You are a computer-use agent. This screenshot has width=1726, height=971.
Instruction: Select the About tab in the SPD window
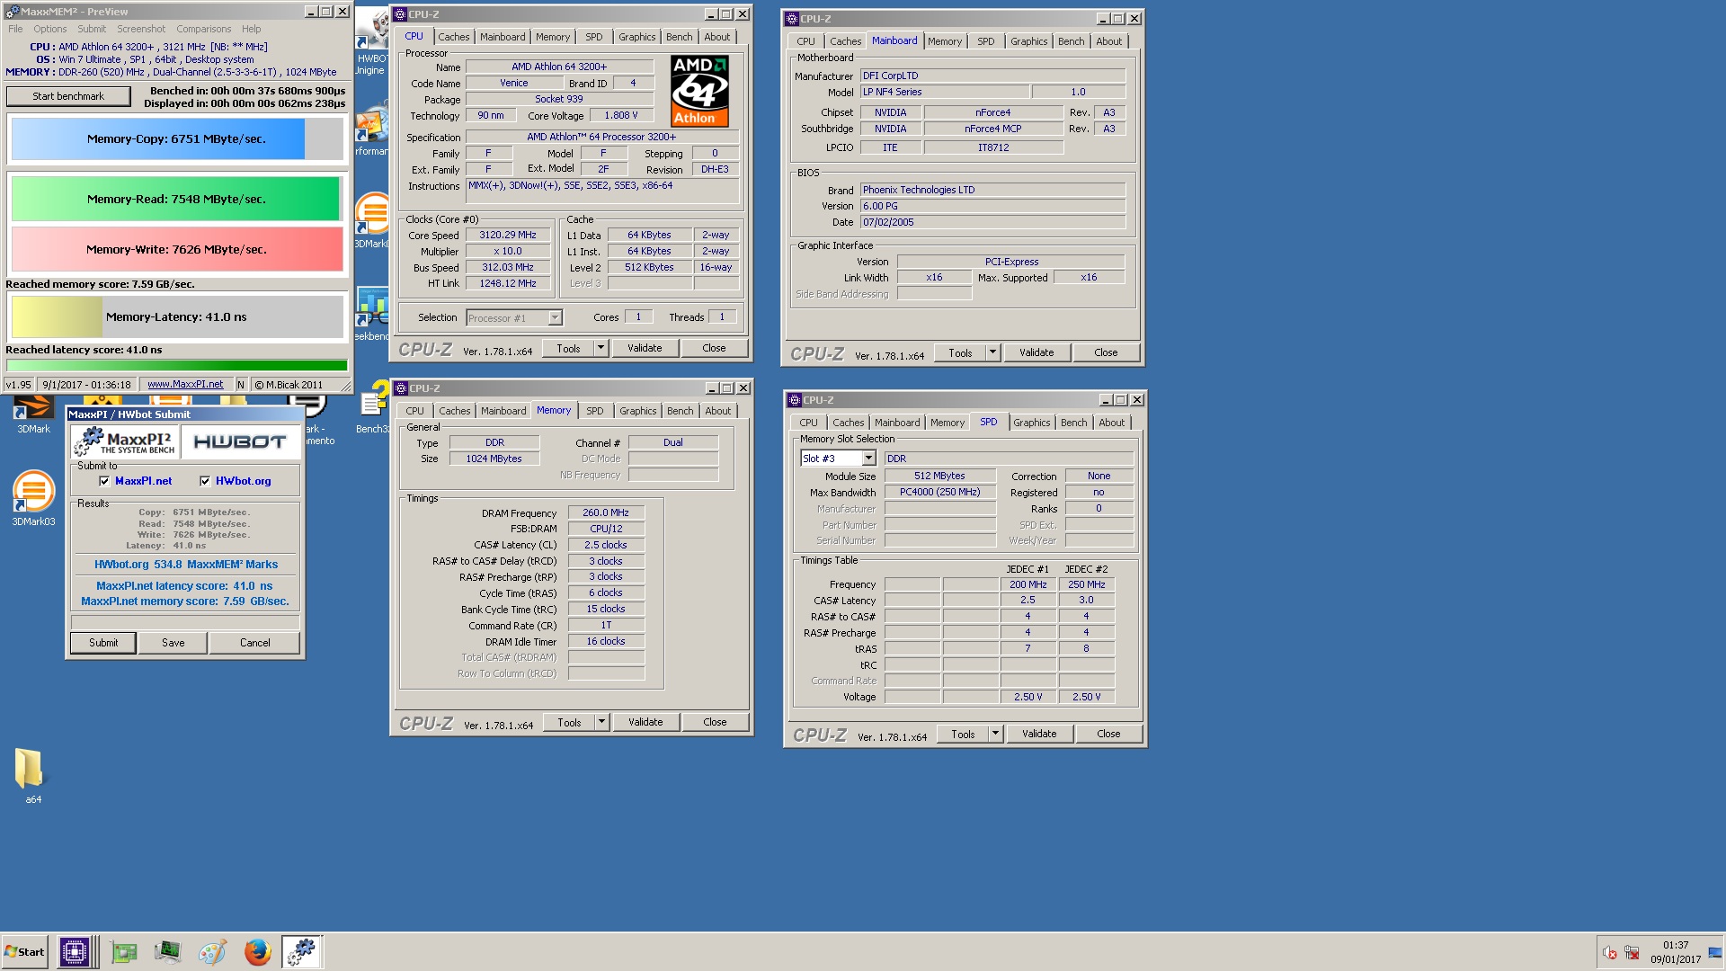[x=1111, y=423]
